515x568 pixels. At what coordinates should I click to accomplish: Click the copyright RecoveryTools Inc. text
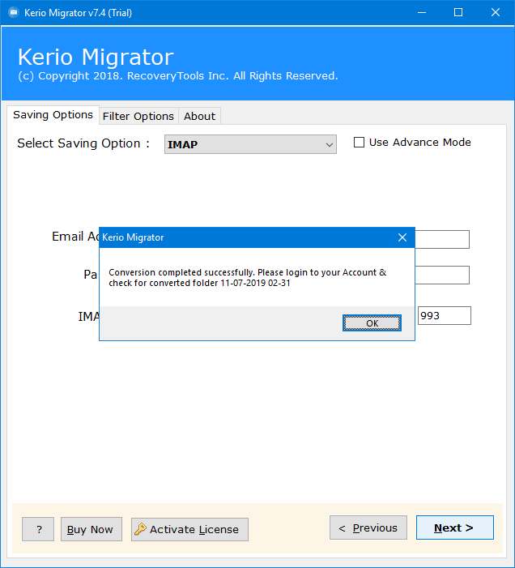pyautogui.click(x=177, y=76)
